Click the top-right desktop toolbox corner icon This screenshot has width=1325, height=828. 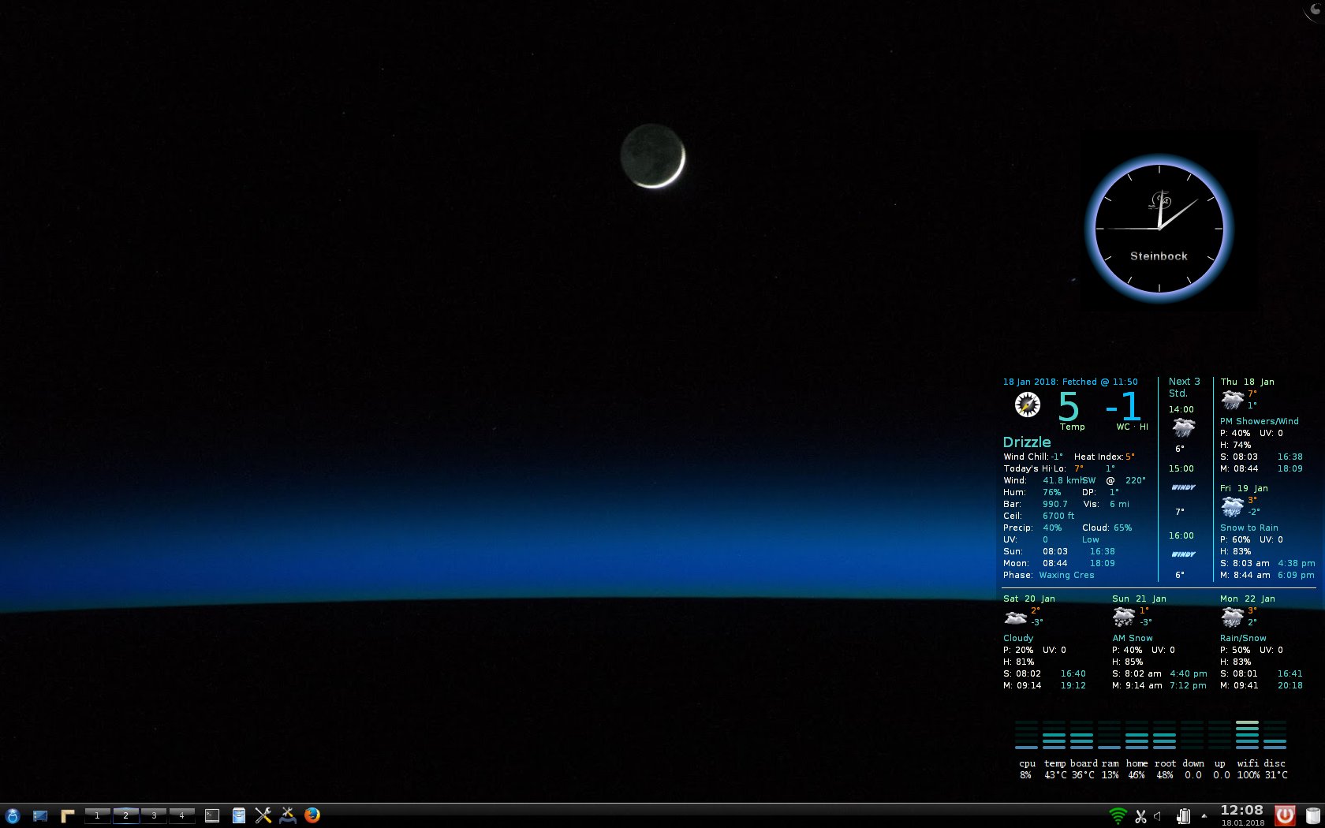click(1314, 9)
